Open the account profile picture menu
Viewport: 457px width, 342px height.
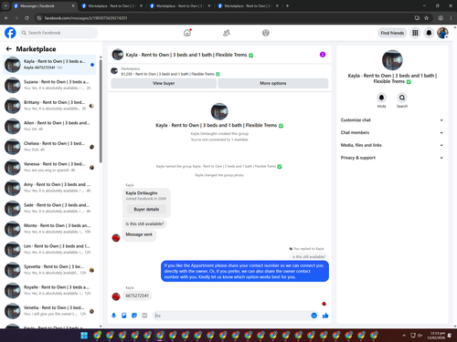point(442,33)
